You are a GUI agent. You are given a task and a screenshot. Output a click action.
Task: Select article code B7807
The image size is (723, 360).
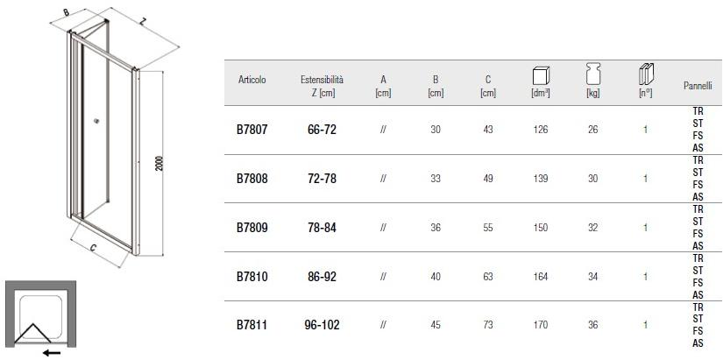coord(252,130)
